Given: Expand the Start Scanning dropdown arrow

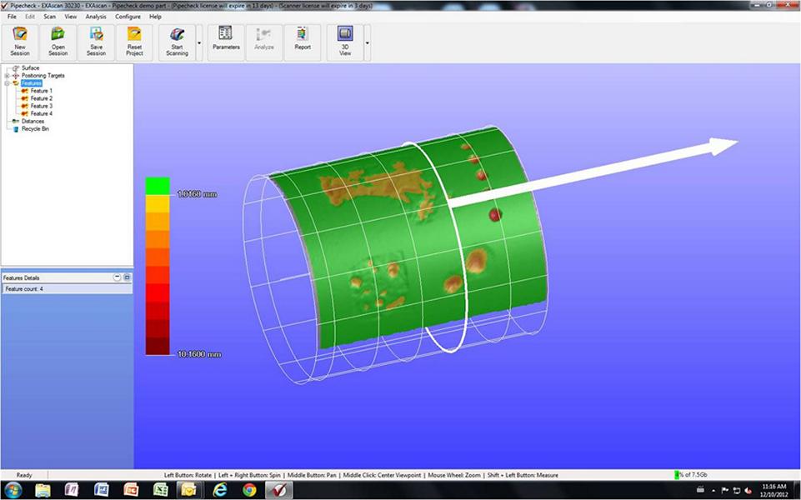Looking at the screenshot, I should (x=199, y=42).
